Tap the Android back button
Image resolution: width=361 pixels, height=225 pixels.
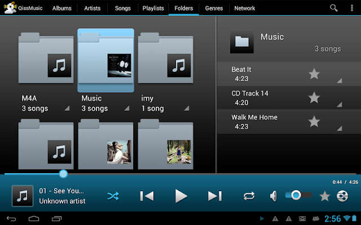click(x=11, y=219)
